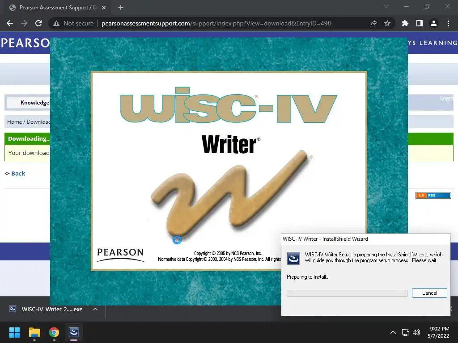Bookmark this page with the star icon
Image resolution: width=458 pixels, height=343 pixels.
[387, 23]
